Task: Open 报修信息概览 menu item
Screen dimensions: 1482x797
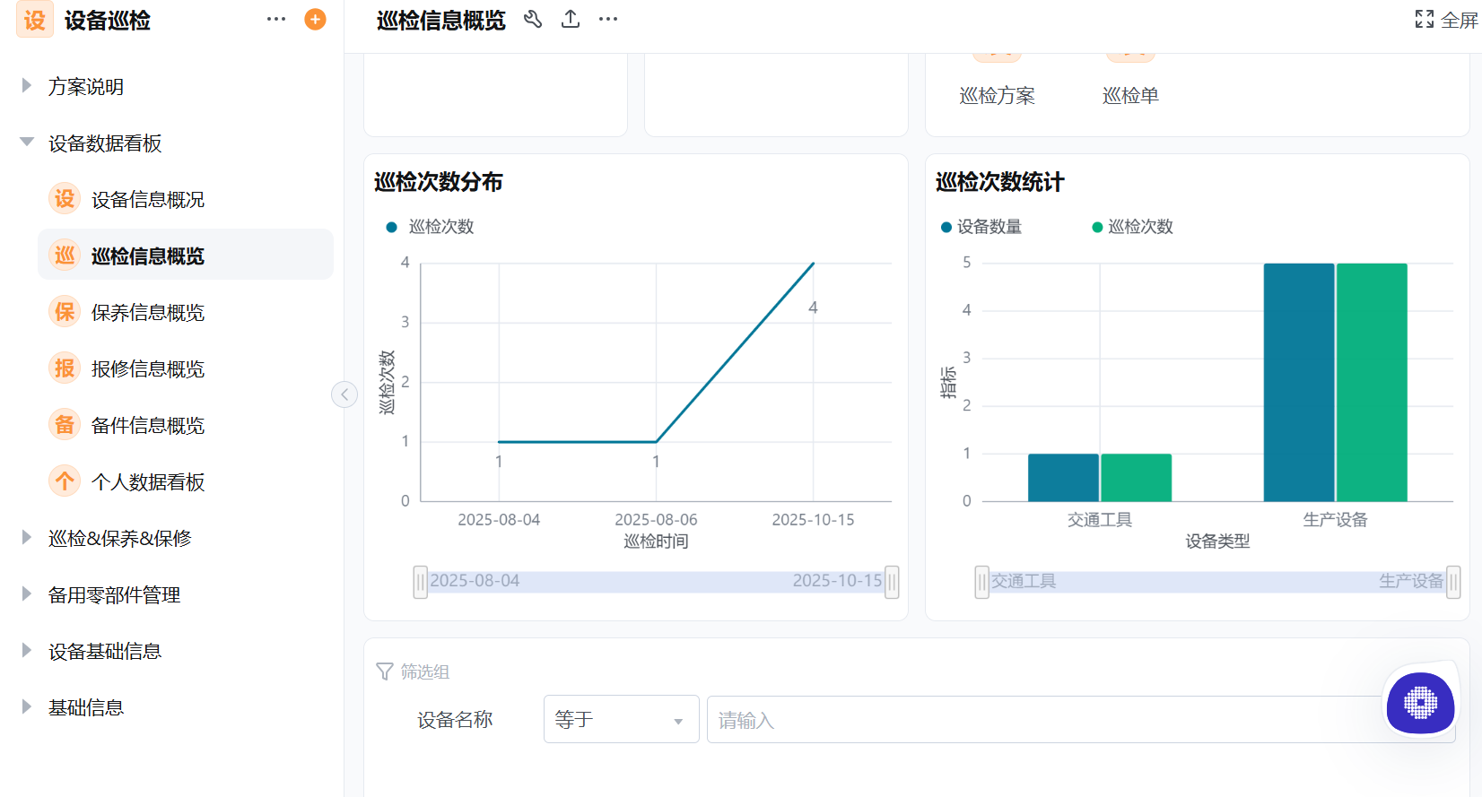Action: pos(186,368)
